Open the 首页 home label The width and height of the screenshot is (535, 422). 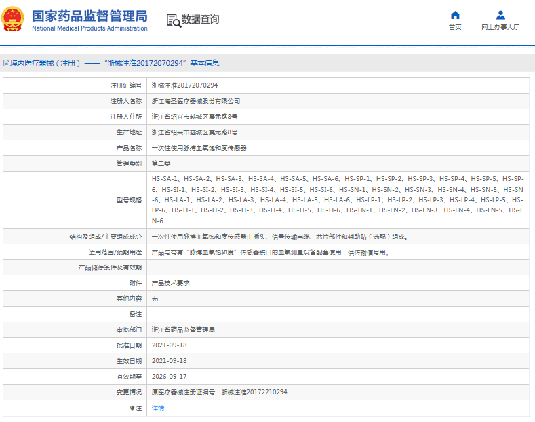pos(454,27)
